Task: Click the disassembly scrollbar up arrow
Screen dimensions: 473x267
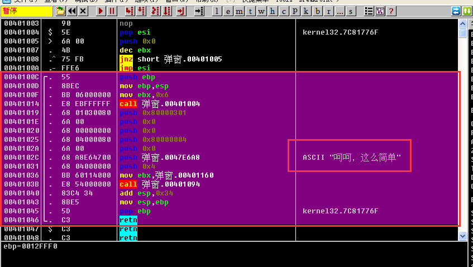Action: pos(462,23)
